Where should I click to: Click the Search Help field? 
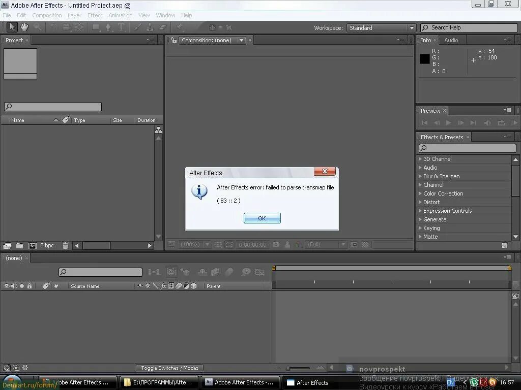[x=469, y=27]
